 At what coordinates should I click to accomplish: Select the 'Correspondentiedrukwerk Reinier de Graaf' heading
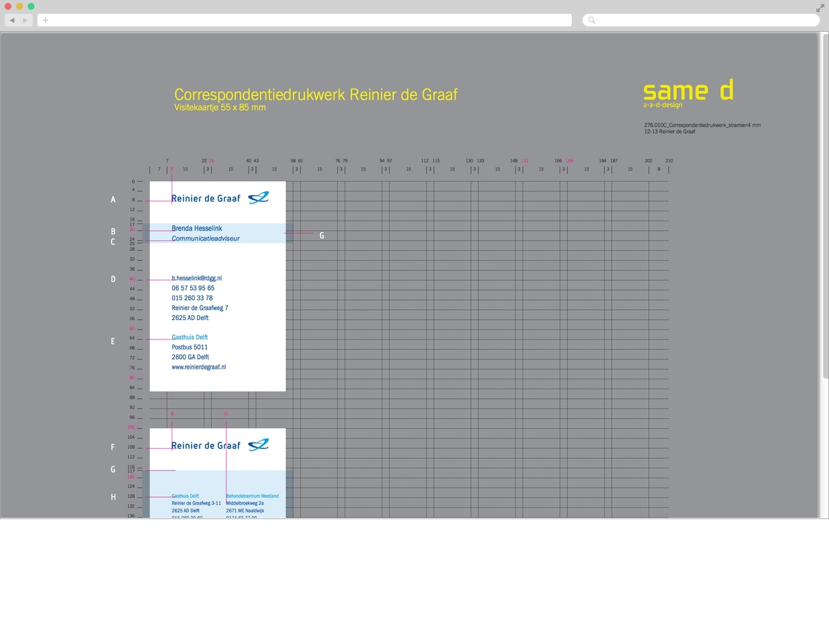point(315,94)
